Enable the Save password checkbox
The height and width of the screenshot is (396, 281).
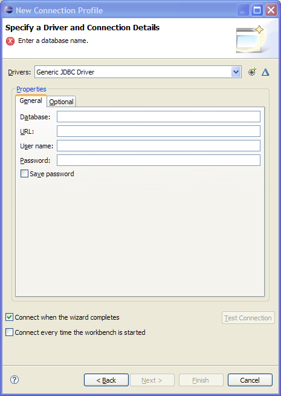24,174
